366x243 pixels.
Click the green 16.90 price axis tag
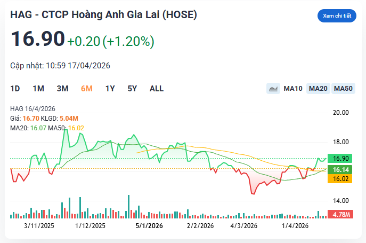click(340, 159)
